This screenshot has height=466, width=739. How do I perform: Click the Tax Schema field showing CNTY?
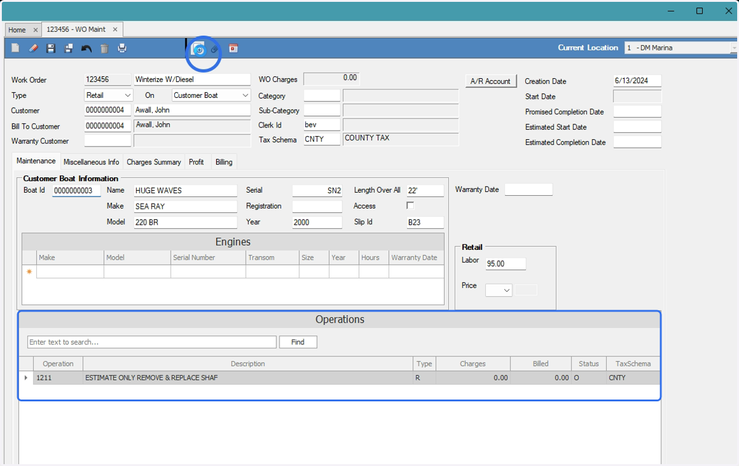coord(322,140)
